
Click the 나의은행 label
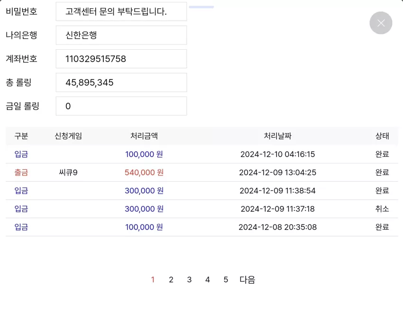coord(22,35)
